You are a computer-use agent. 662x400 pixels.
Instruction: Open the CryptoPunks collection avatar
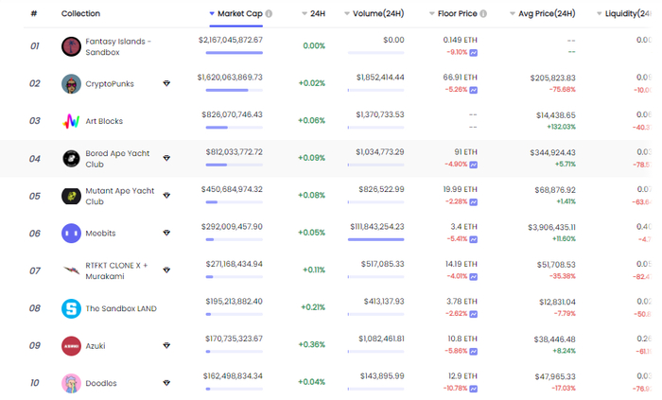coord(71,84)
